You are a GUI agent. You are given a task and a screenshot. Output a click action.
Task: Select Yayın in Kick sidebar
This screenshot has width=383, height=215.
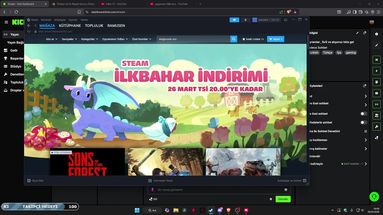click(x=13, y=35)
